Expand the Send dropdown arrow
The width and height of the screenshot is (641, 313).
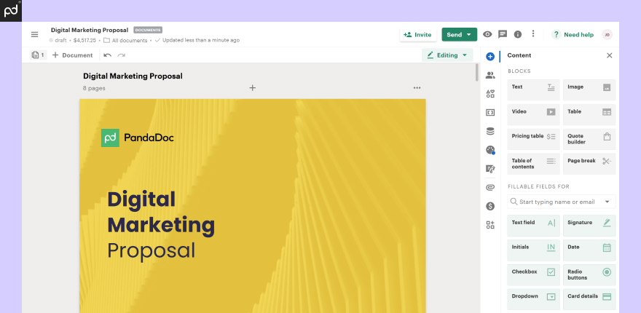pyautogui.click(x=469, y=35)
